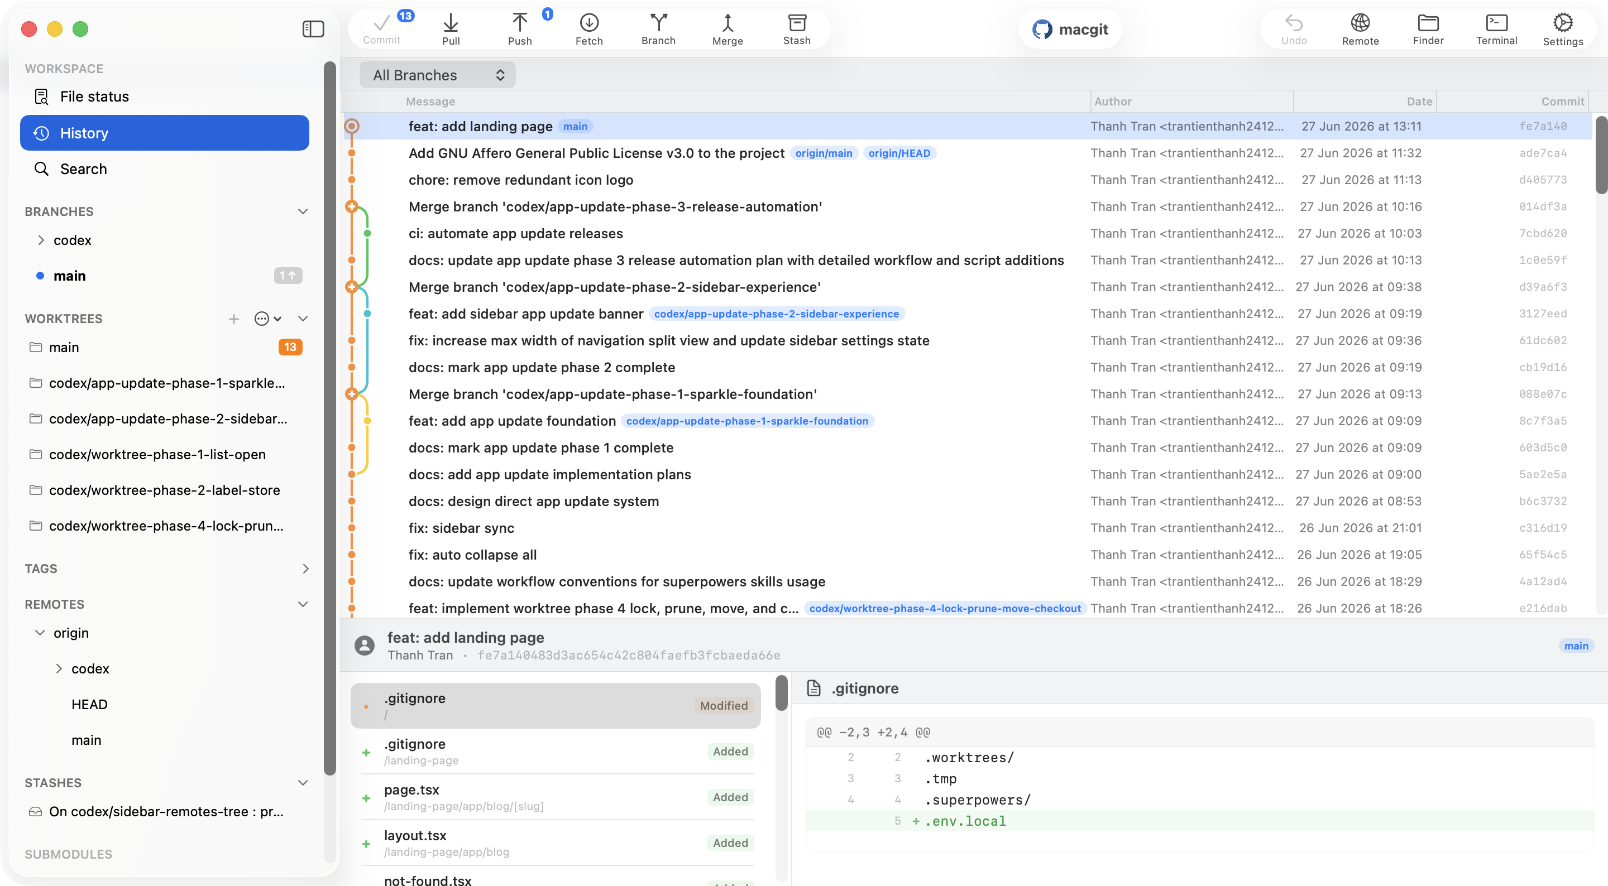Select worktree codex/app-update-phase-2-sidebar
1608x886 pixels.
pos(164,418)
